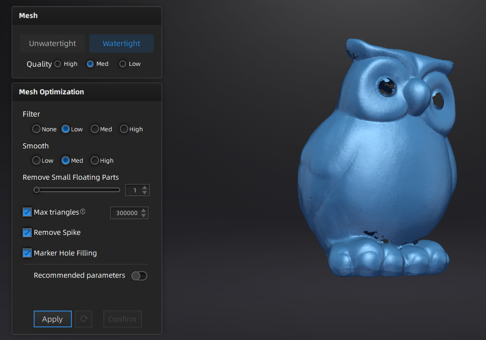Select High Filter level
The height and width of the screenshot is (340, 486).
(124, 129)
